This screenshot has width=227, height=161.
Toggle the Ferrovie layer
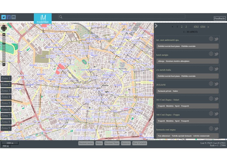tap(126, 143)
